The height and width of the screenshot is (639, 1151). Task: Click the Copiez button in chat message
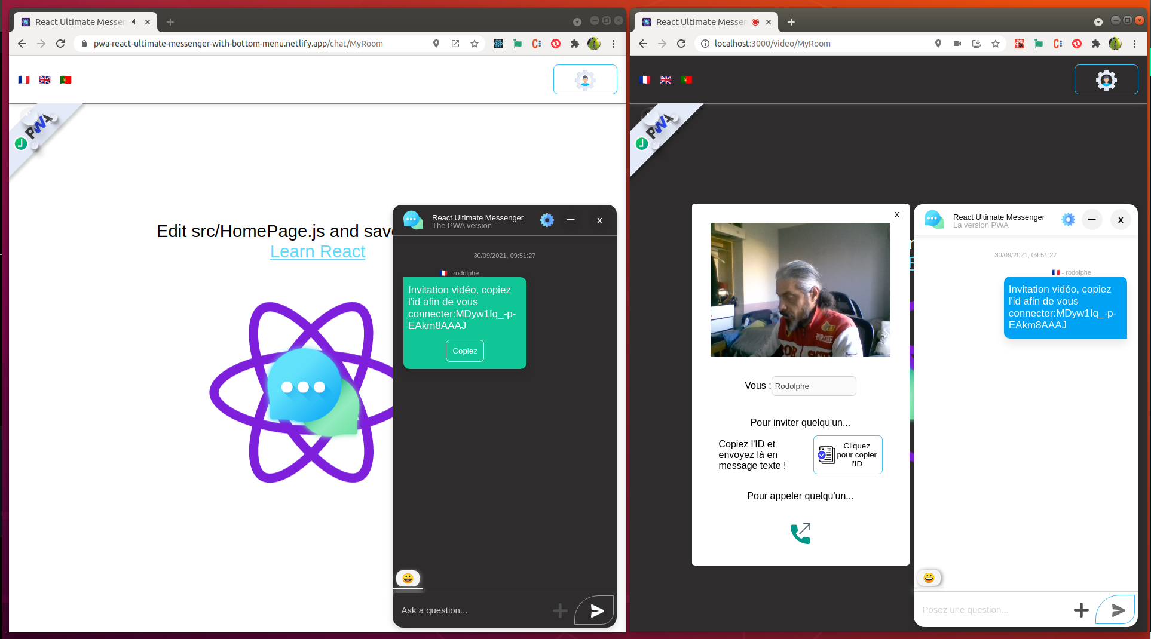click(x=464, y=351)
